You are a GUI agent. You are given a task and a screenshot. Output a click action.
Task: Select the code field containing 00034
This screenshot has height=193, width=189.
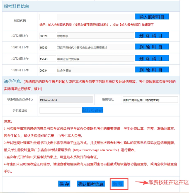coord(48,70)
